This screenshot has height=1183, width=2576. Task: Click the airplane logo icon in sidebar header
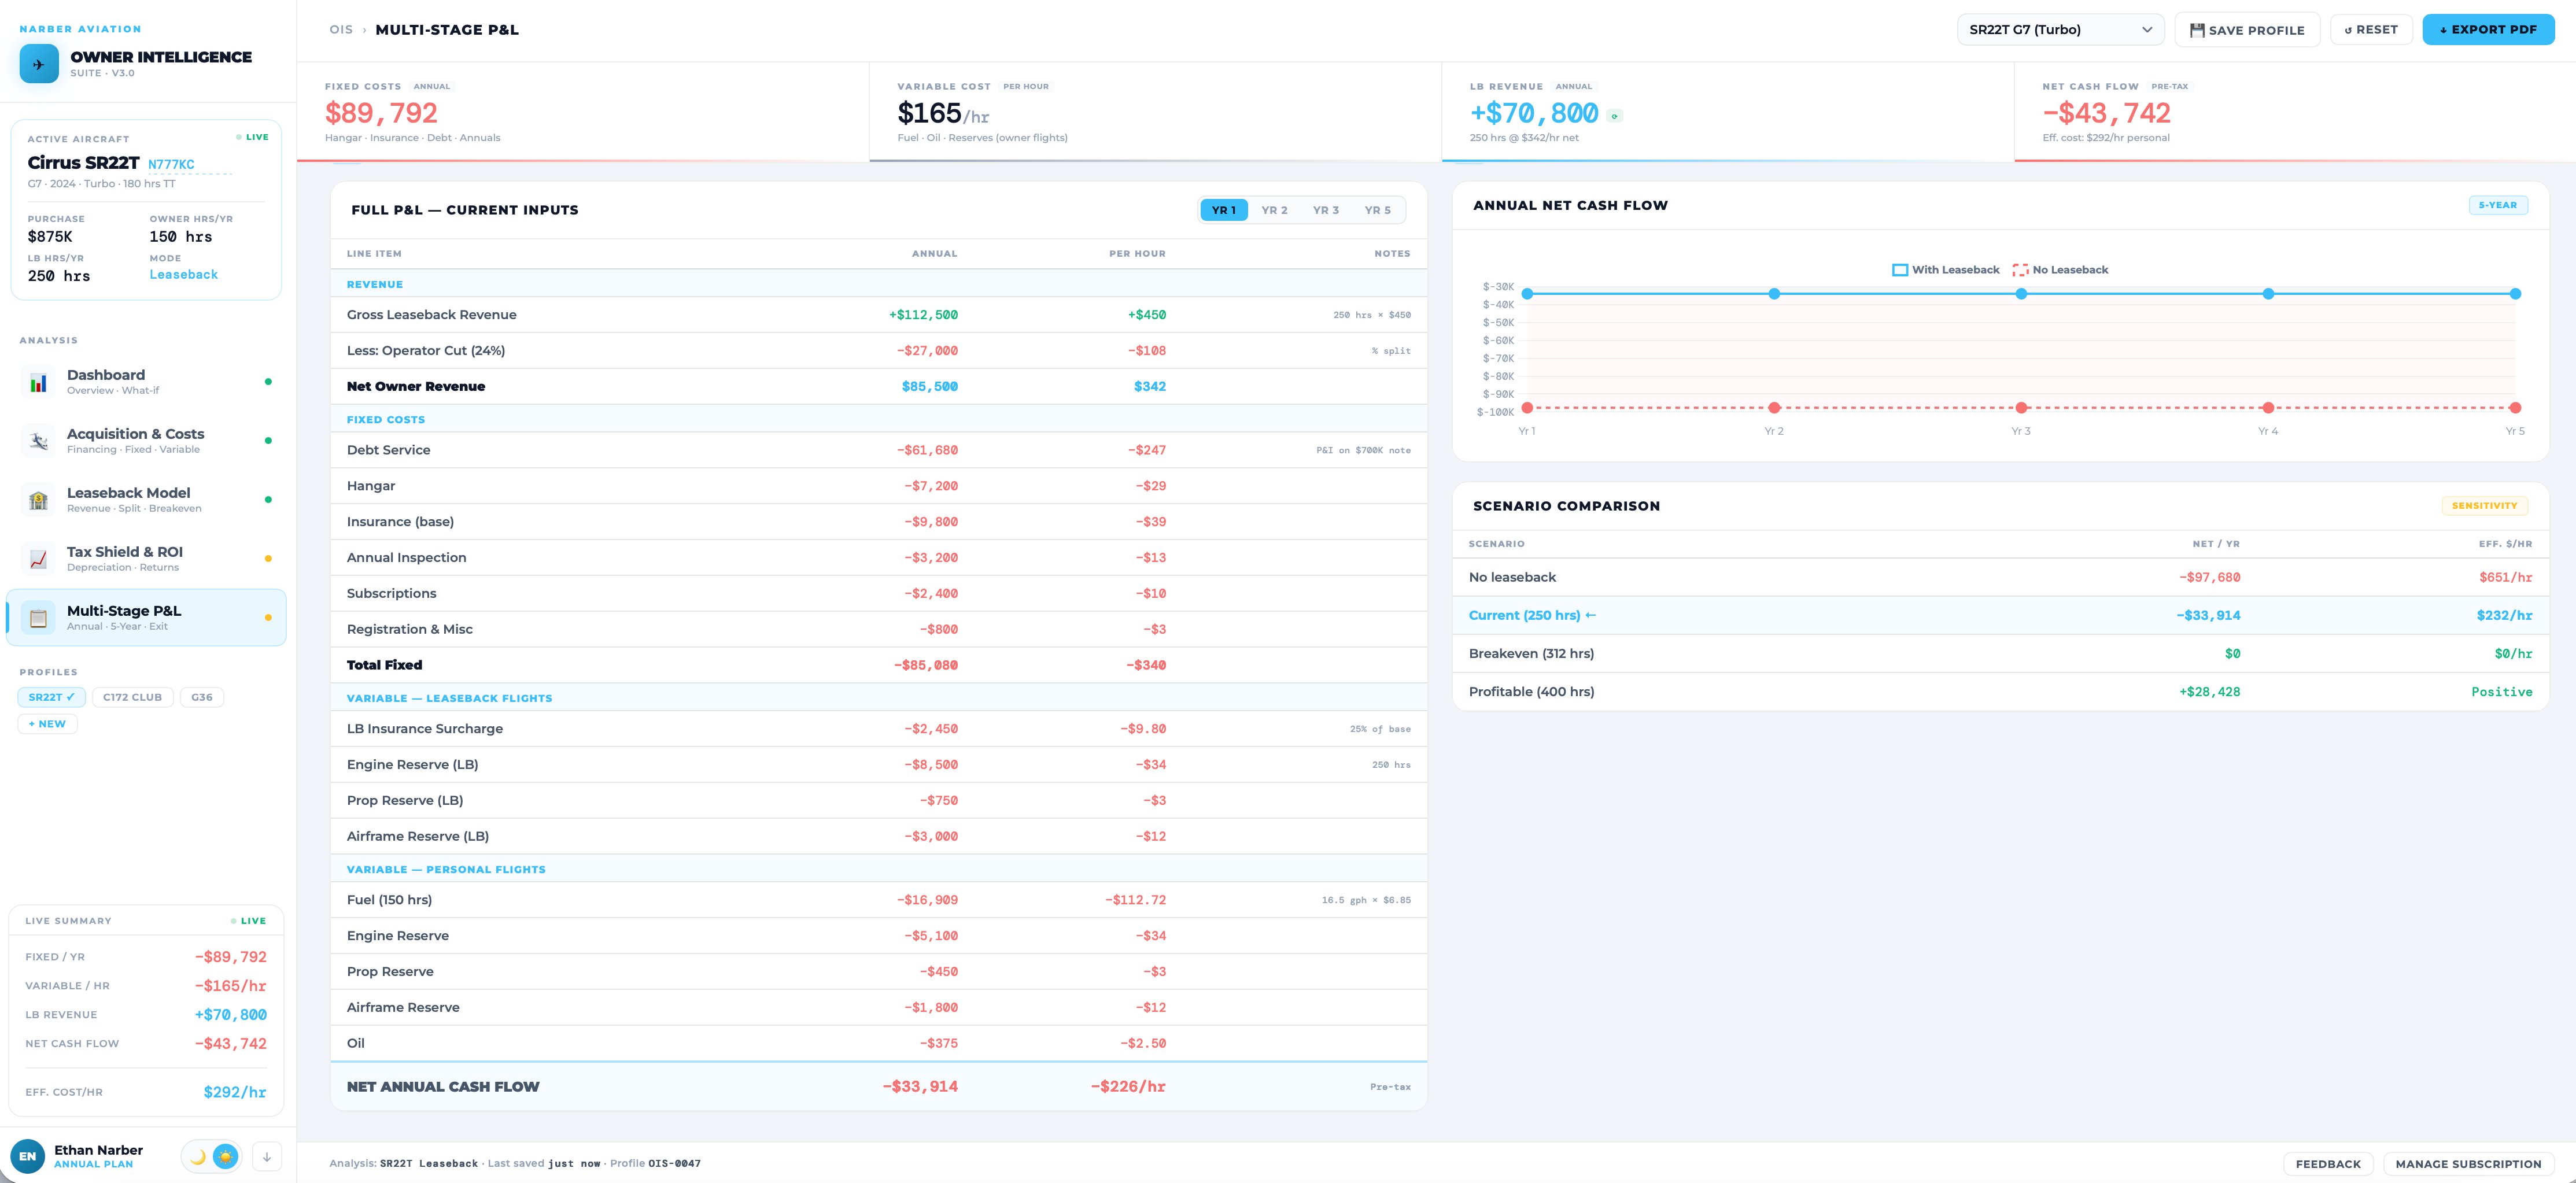(x=39, y=64)
